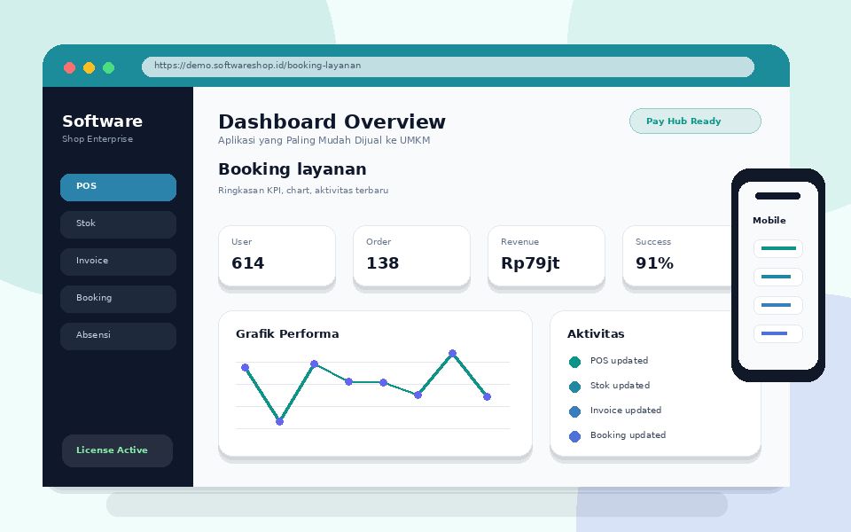Tap the third item in Mobile preview
This screenshot has width=851, height=532.
point(777,305)
